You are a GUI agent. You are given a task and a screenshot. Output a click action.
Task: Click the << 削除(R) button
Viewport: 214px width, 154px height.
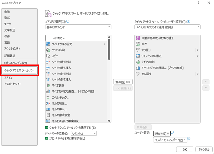coord(123,88)
